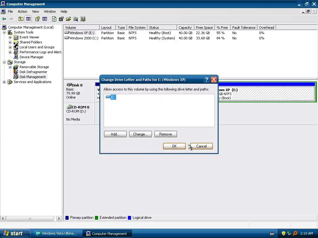Expand Performance Logs and Alerts branch

click(x=10, y=52)
